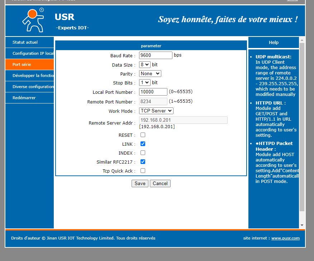Disable the Similar RFC2217 checkbox
The width and height of the screenshot is (314, 261).
coord(143,161)
